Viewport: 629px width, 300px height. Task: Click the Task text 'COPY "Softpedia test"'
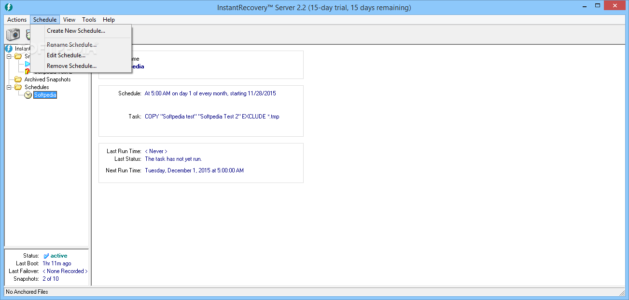(212, 117)
